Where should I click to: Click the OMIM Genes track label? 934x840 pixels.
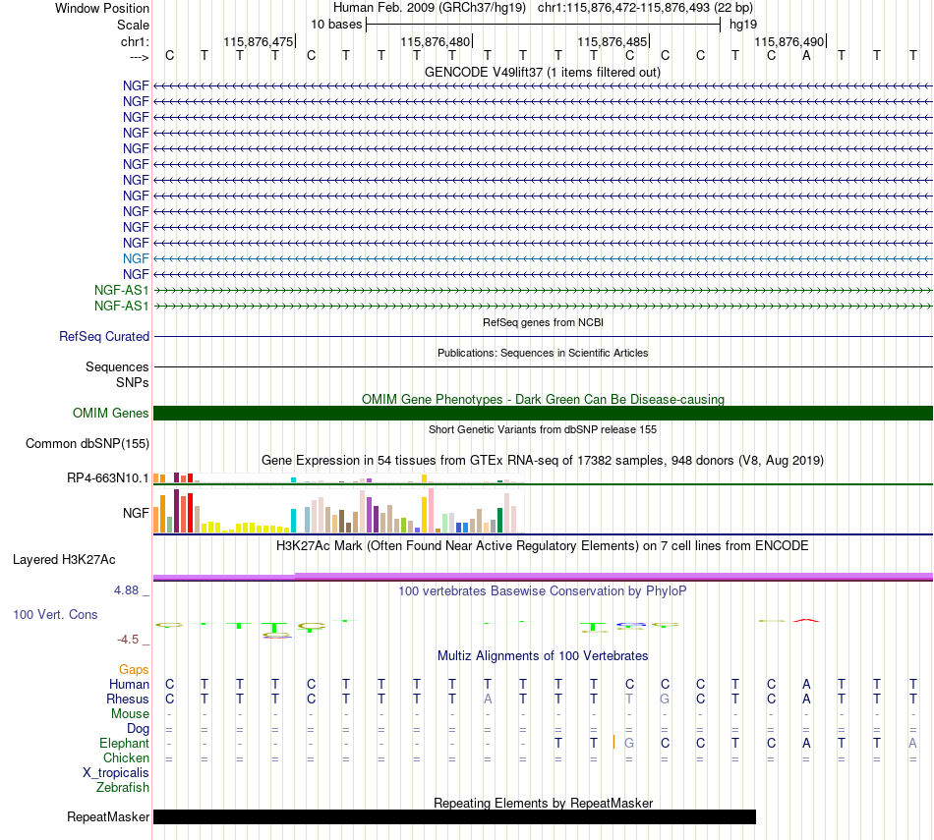tap(111, 414)
